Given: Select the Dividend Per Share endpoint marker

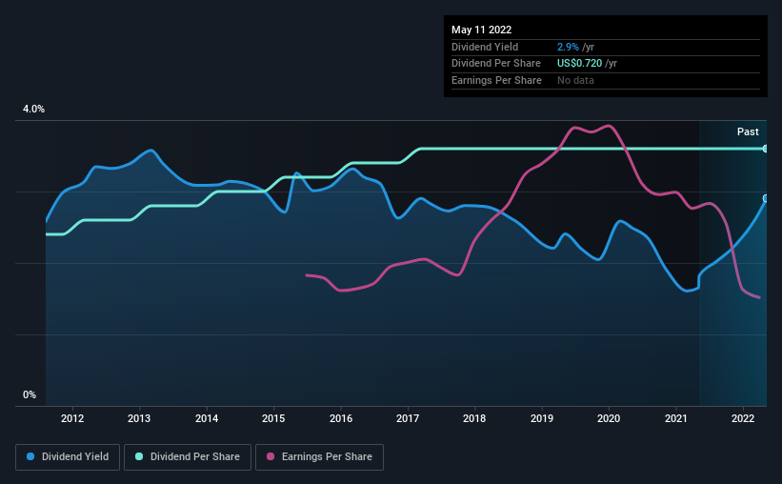Looking at the screenshot, I should [x=765, y=149].
